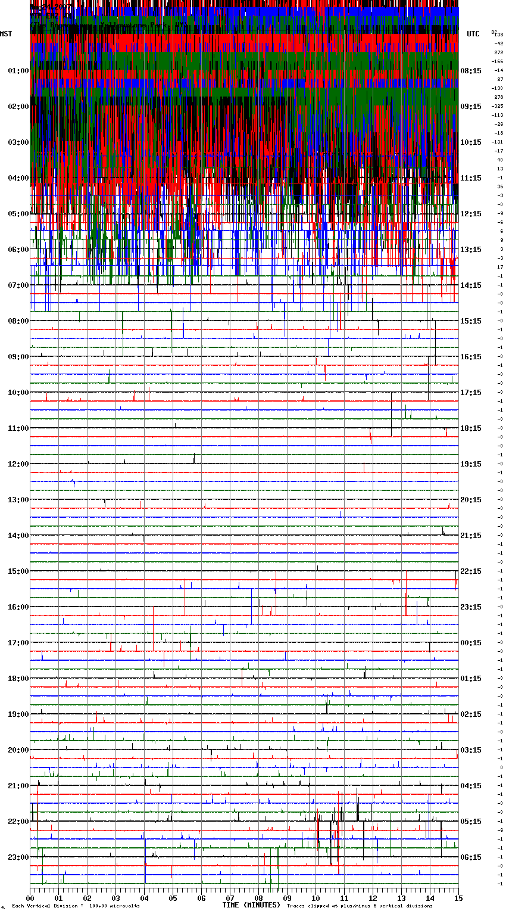Click the 00:15 UTC time label

[471, 643]
